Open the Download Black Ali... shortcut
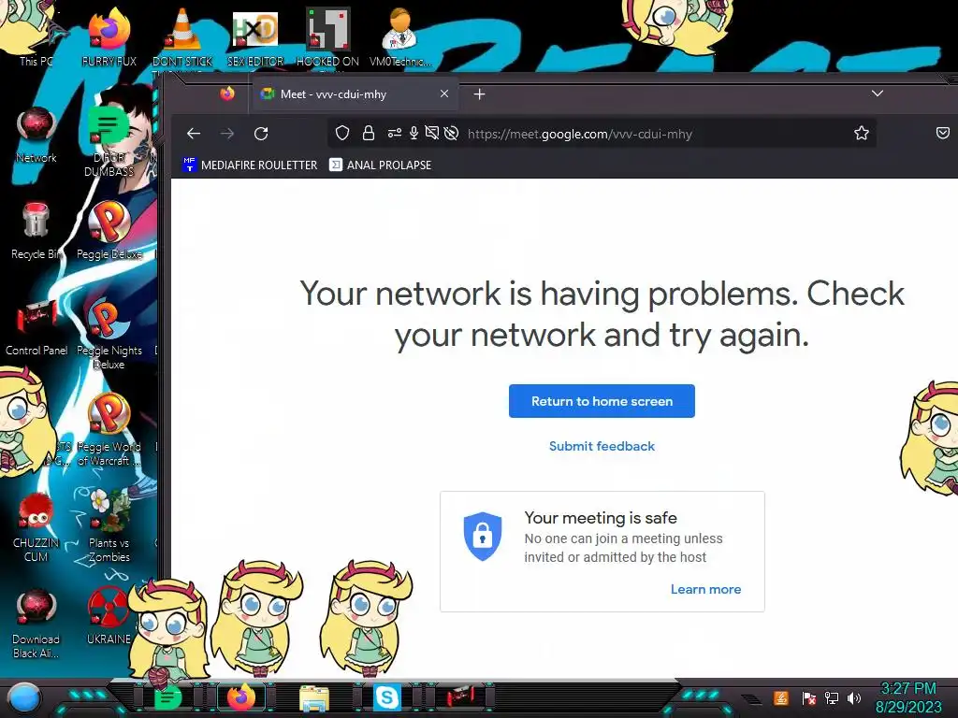Screen dimensions: 958x718 [36, 623]
